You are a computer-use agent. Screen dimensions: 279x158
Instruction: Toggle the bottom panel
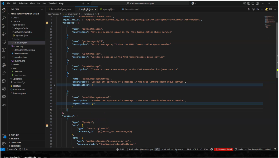pyautogui.click(x=253, y=3)
